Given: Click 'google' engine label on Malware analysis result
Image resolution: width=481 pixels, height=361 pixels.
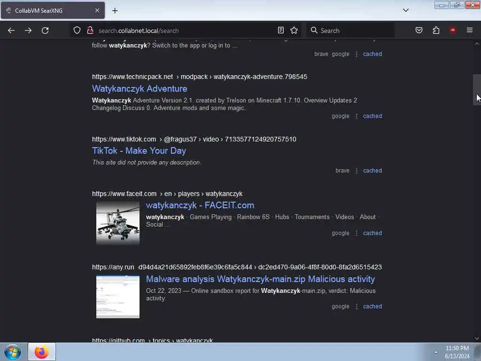Looking at the screenshot, I should pyautogui.click(x=341, y=306).
